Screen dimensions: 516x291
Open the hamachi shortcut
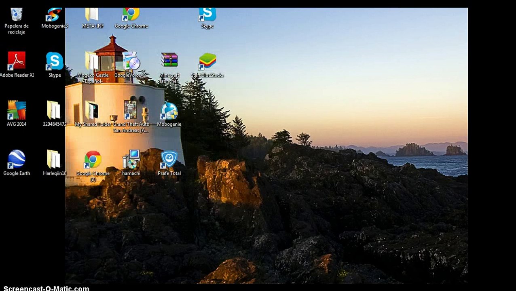coord(131,159)
